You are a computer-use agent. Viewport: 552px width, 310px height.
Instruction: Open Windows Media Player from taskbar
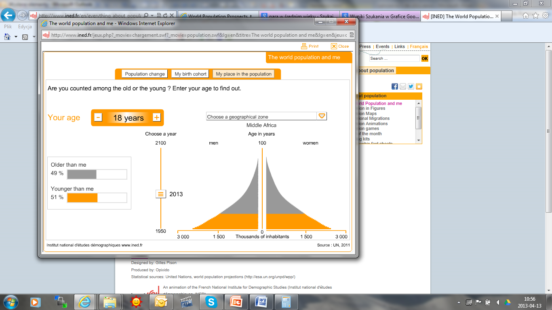click(35, 302)
